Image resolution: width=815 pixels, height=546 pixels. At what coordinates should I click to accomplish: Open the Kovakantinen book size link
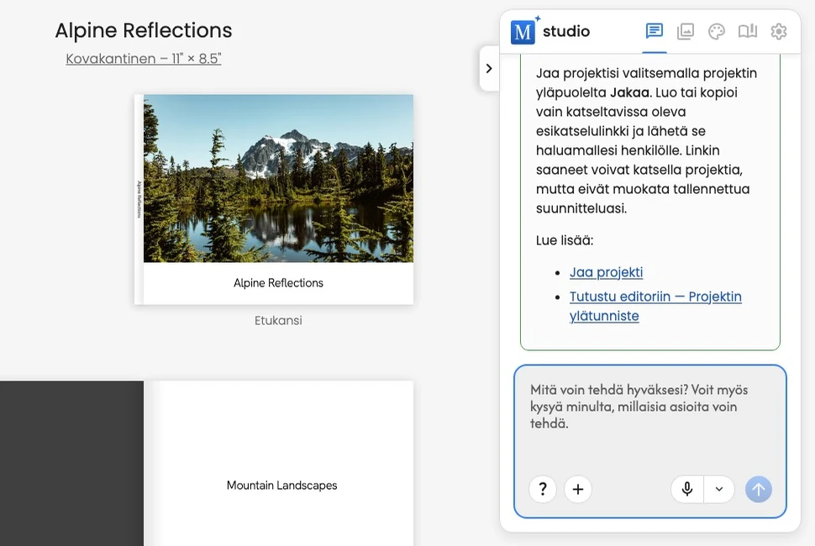click(144, 59)
